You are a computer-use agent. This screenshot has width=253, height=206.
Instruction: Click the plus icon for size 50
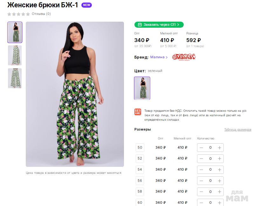point(219,148)
